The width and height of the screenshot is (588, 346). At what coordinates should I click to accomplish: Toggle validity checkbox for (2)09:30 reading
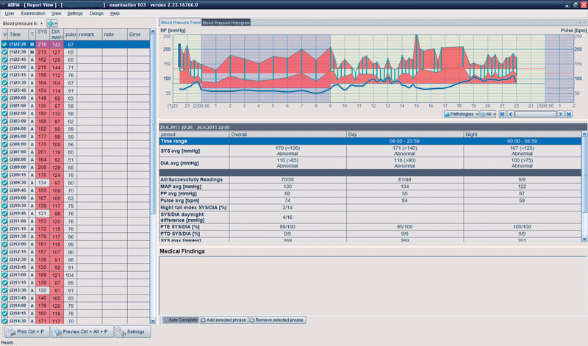pyautogui.click(x=4, y=183)
